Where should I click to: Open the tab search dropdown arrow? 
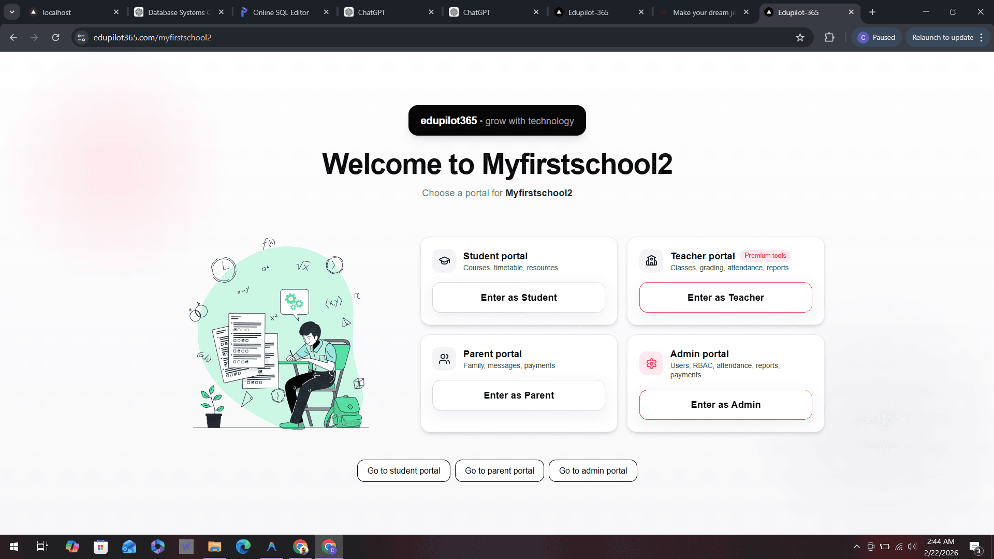pyautogui.click(x=11, y=12)
